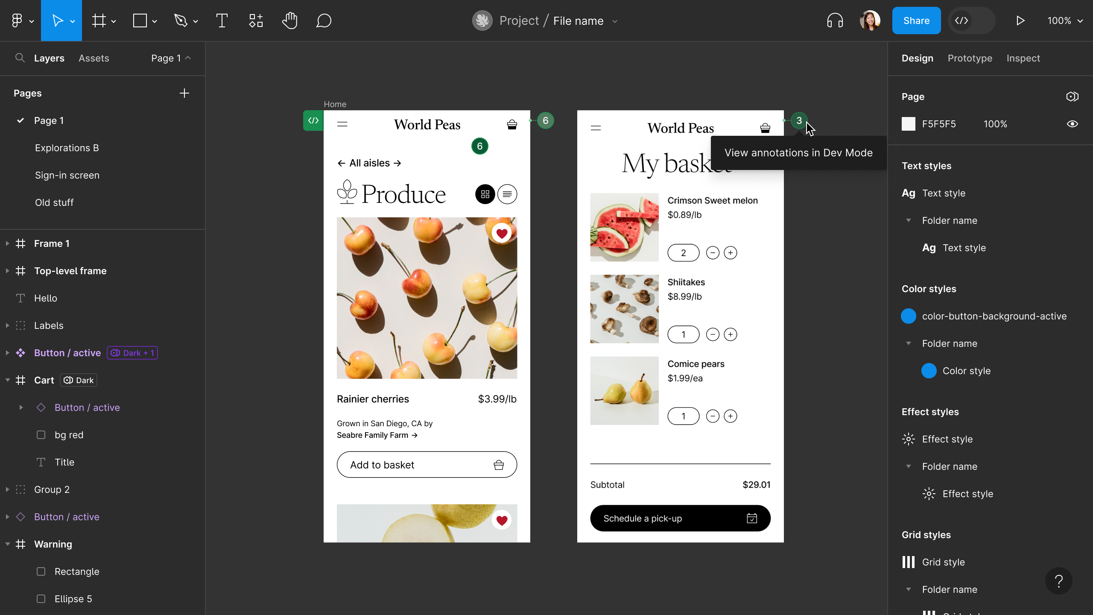The image size is (1093, 615).
Task: Click the Component tool icon
Action: 255,20
